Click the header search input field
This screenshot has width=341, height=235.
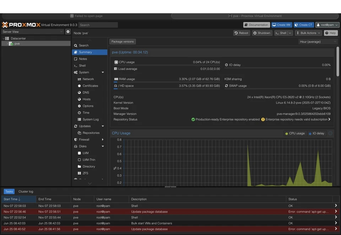pos(98,25)
